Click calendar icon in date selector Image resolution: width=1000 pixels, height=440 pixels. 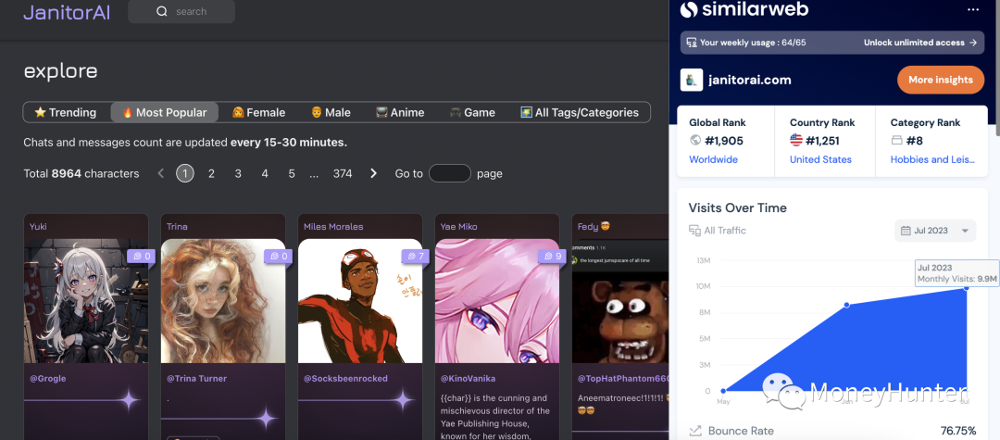coord(906,231)
